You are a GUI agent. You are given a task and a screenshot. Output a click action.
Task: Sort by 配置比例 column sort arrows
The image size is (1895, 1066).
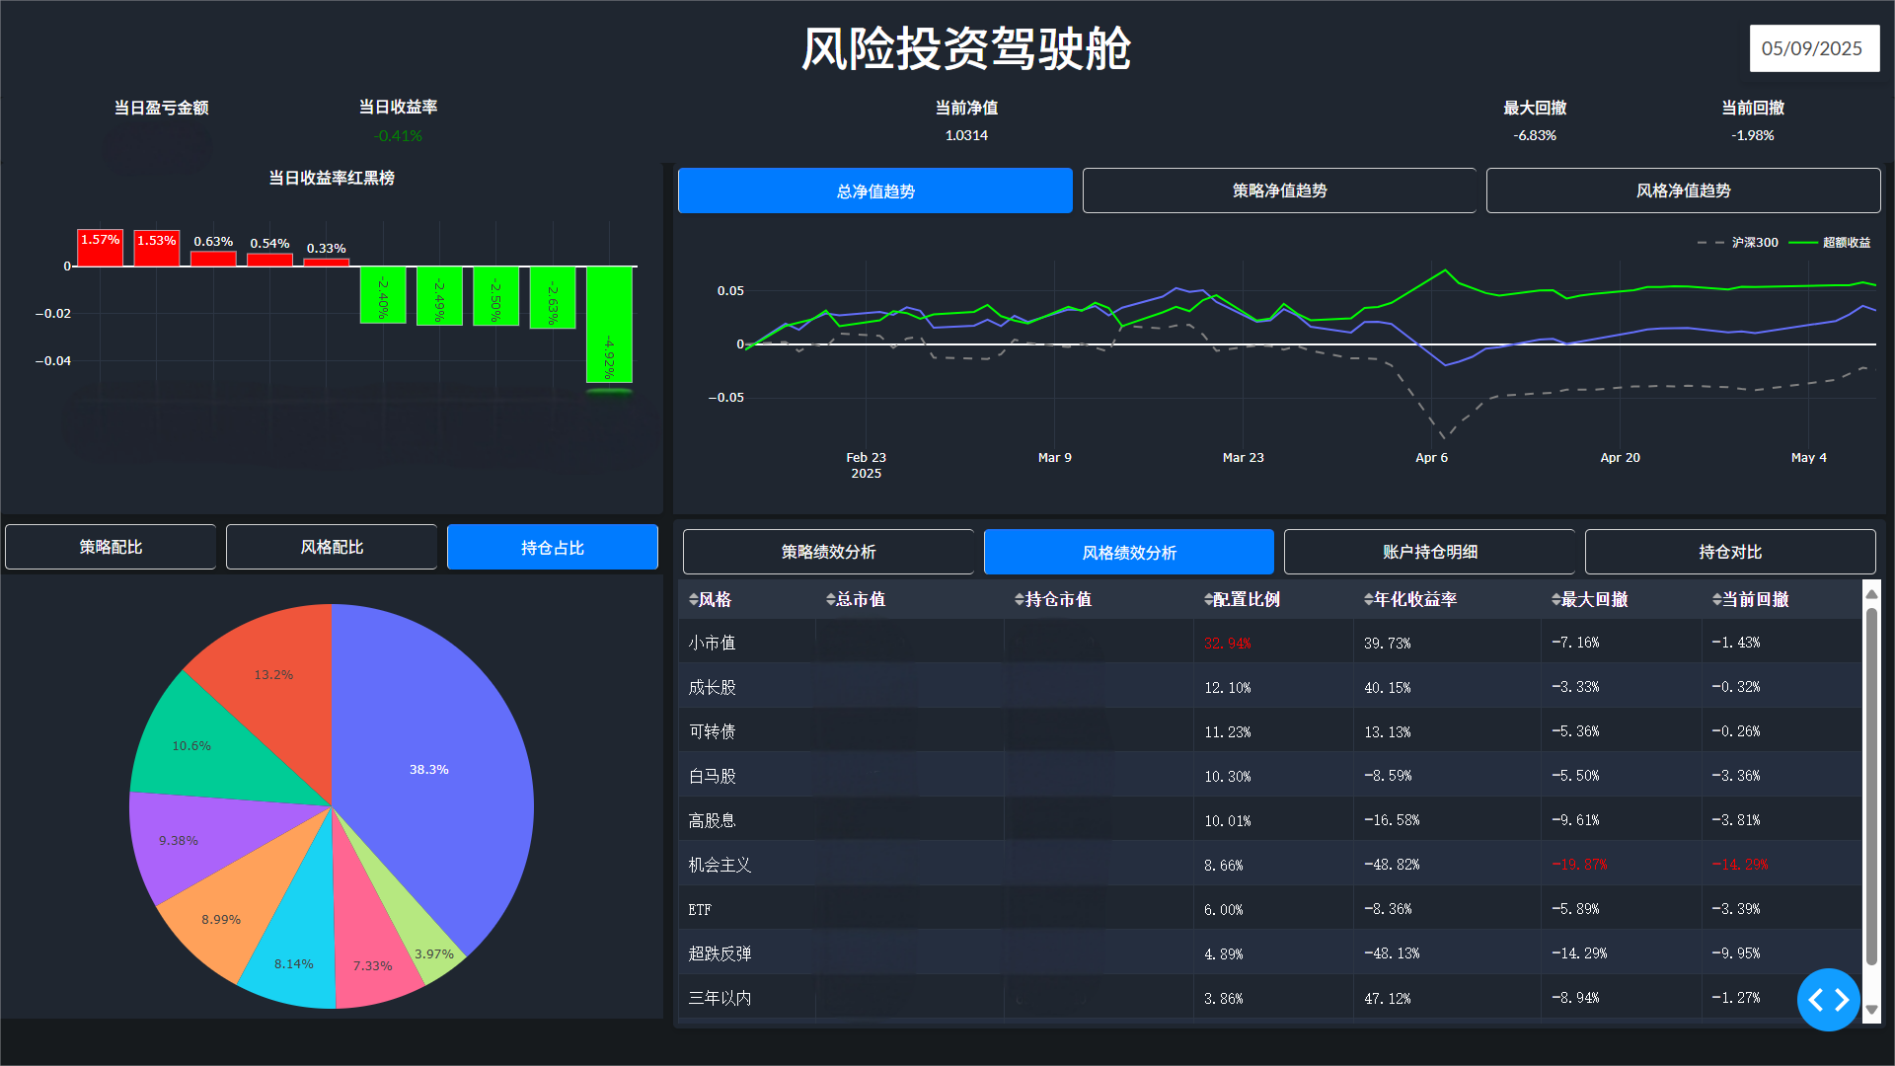tap(1208, 600)
